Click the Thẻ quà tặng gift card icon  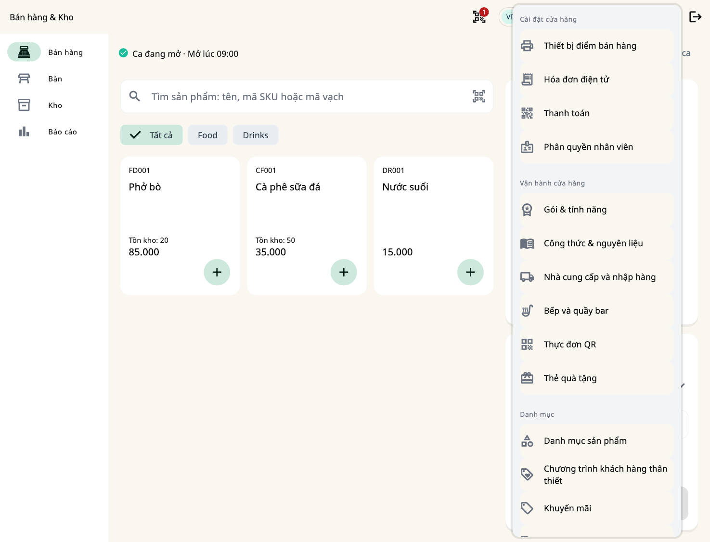(x=527, y=378)
